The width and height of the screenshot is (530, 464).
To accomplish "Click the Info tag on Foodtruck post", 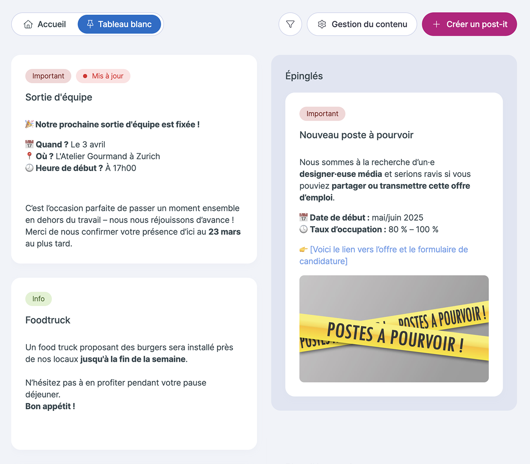I will coord(38,299).
